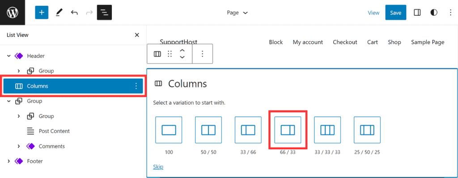Viewport: 458px width, 178px height.
Task: Toggle the Settings sidebar panel
Action: point(417,13)
